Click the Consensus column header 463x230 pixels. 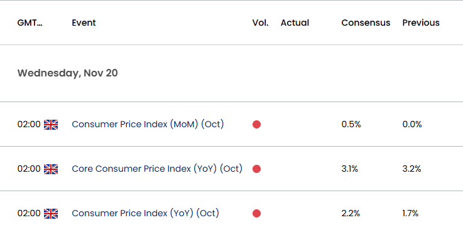366,23
